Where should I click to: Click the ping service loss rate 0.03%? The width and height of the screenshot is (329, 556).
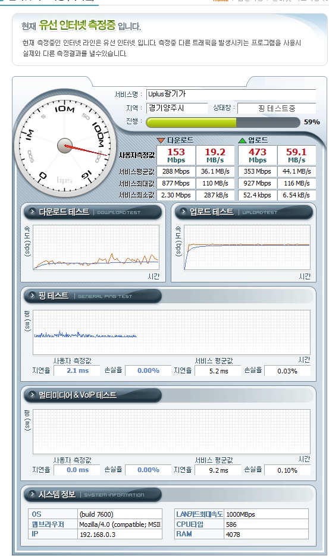pyautogui.click(x=287, y=371)
